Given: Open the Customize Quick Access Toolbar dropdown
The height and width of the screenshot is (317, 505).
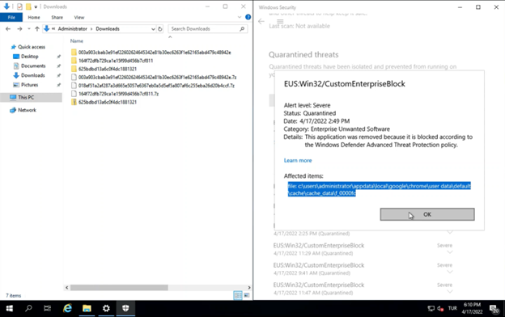Looking at the screenshot, I should (x=36, y=6).
